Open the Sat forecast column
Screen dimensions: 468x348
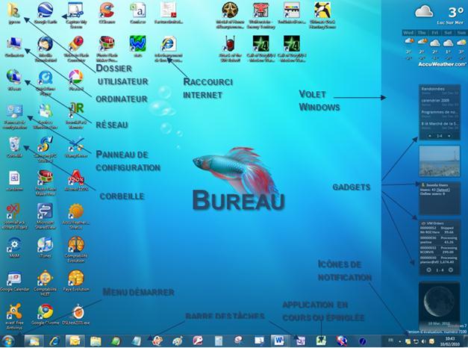point(448,45)
